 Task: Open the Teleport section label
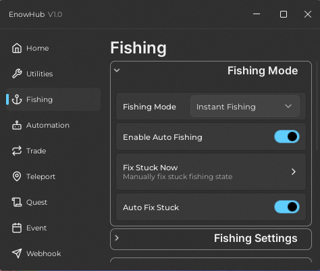pos(41,176)
